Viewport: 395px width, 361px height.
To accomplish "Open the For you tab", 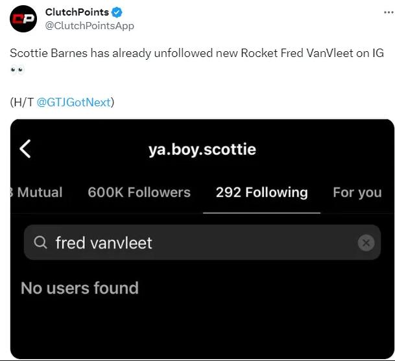I will (x=357, y=192).
